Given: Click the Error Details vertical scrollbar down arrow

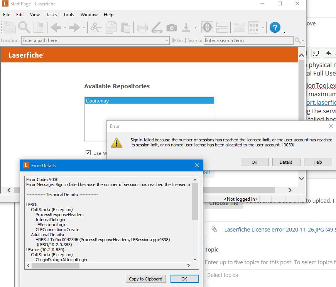Looking at the screenshot, I should click(x=195, y=259).
